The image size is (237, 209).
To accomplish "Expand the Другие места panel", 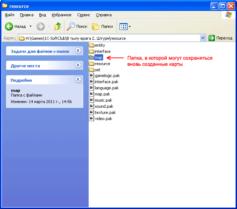I will pyautogui.click(x=78, y=65).
